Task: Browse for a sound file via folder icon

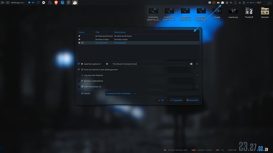Action: pyautogui.click(x=197, y=64)
